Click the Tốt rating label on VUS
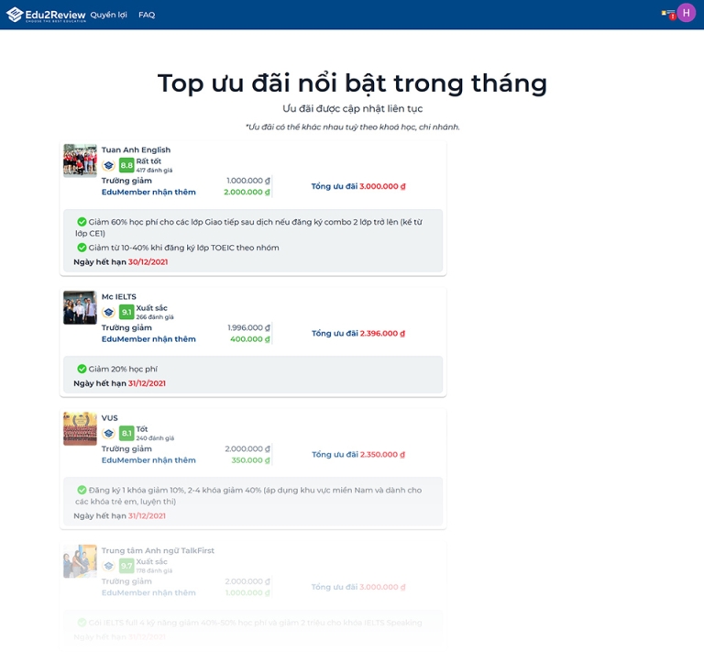The height and width of the screenshot is (652, 704). 142,429
